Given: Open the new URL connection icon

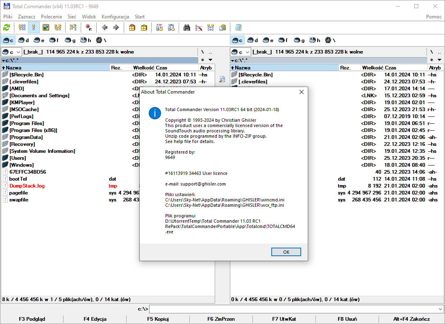Looking at the screenshot, I should pos(171,27).
